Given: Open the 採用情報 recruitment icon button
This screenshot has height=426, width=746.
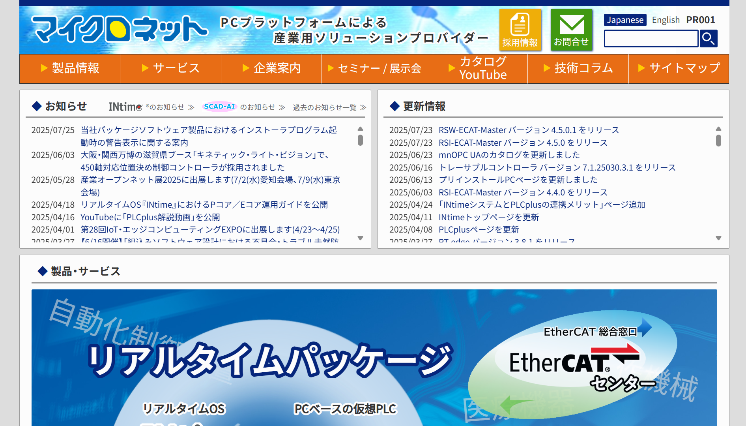Looking at the screenshot, I should click(520, 30).
